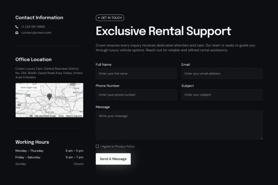The image size is (278, 185).
Task: Click the Friday - Saturday row label
Action: pyautogui.click(x=28, y=157)
